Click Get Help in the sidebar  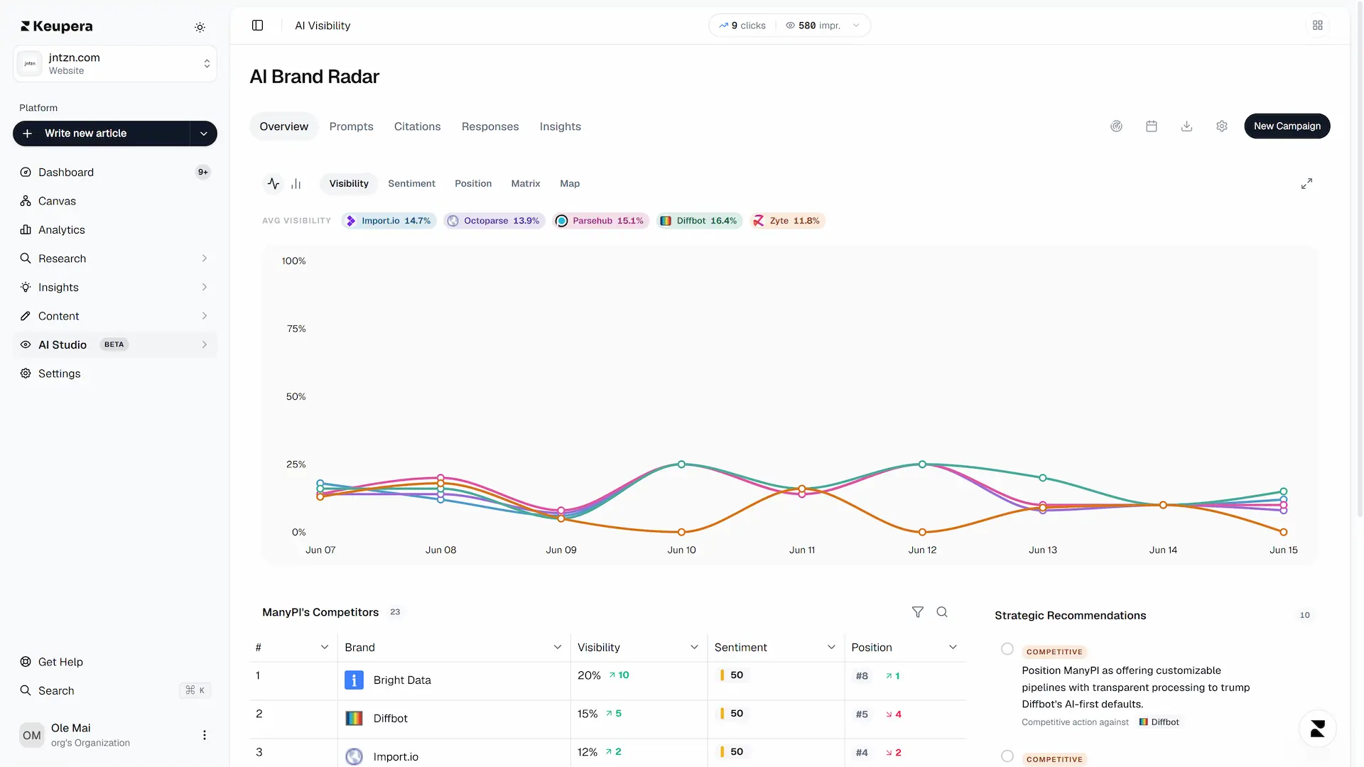point(115,662)
